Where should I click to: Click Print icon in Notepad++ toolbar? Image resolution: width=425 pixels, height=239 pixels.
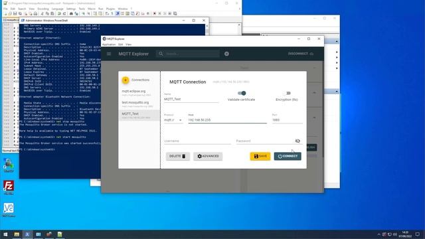pos(35,13)
